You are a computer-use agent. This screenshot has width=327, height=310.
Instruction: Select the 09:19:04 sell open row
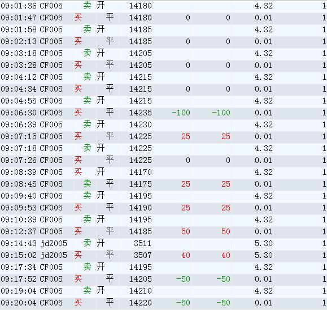coord(164,291)
